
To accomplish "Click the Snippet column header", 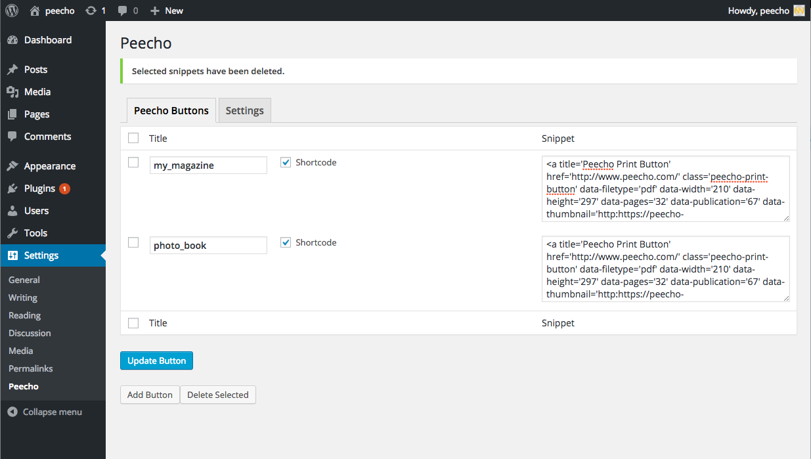I will click(558, 138).
